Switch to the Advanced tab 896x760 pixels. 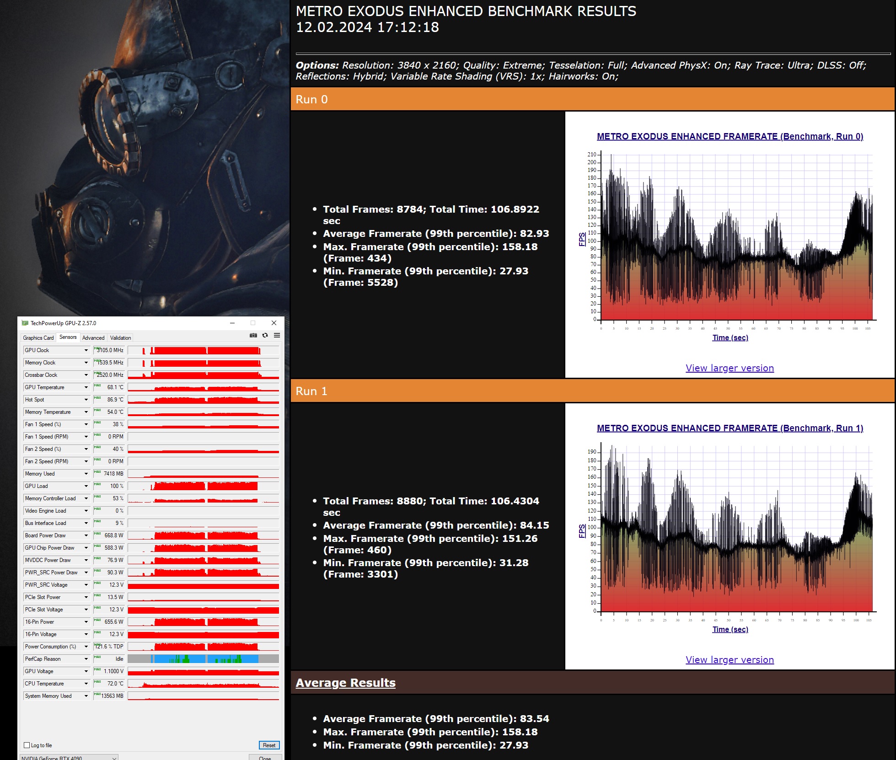(x=93, y=338)
